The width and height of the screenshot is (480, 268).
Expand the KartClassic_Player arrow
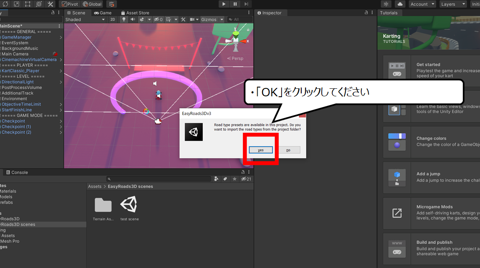tap(61, 71)
